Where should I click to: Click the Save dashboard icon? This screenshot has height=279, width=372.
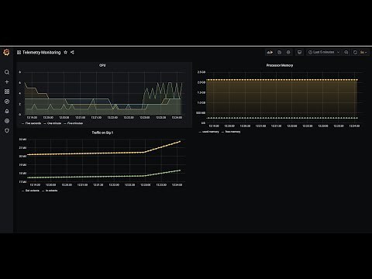[x=279, y=52]
